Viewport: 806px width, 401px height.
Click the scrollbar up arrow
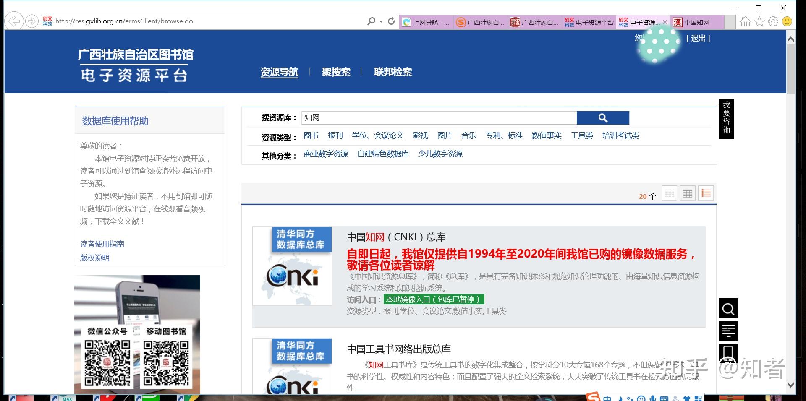(x=791, y=39)
